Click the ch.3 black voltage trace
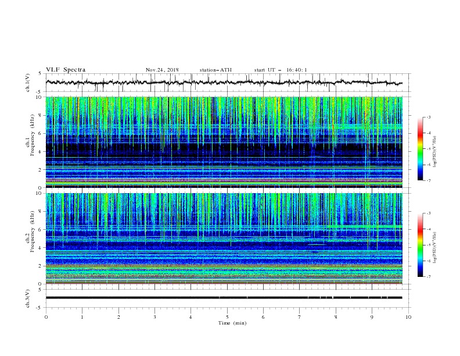The height and width of the screenshot is (356, 460). tap(224, 298)
